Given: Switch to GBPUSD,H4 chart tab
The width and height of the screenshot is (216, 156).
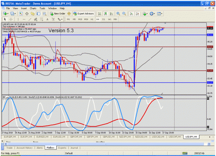Looking at the screenshot, I should 109,137.
